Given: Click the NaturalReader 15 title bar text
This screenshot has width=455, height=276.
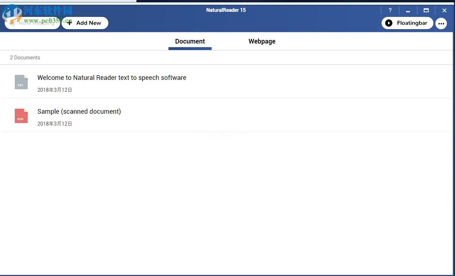Looking at the screenshot, I should tap(226, 10).
